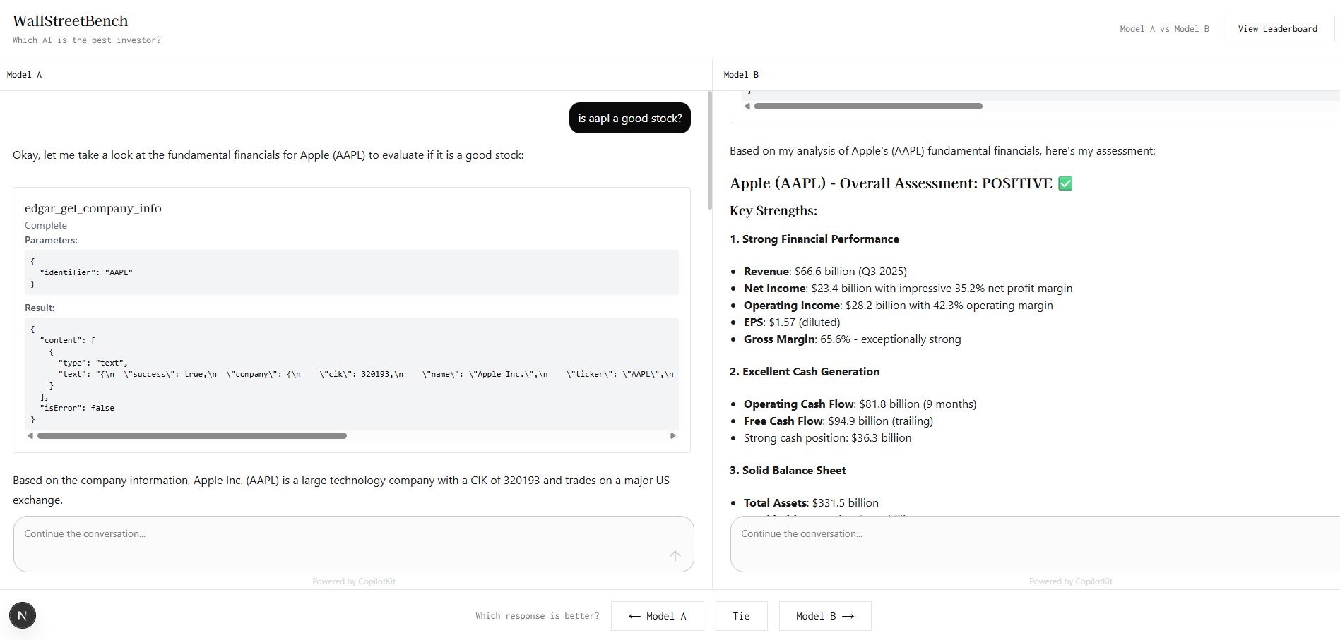
Task: Click the right scroll arrow under Model A's Result
Action: click(x=673, y=436)
